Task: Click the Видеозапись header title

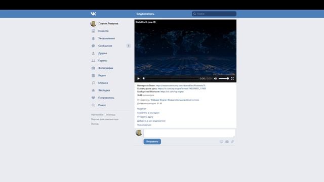Action: [x=145, y=14]
